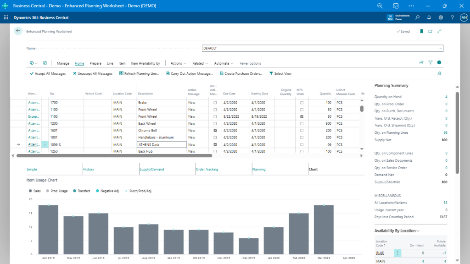Screen dimensions: 470x264
Task: Expand the BLUE location code dropdown
Action: 397,253
